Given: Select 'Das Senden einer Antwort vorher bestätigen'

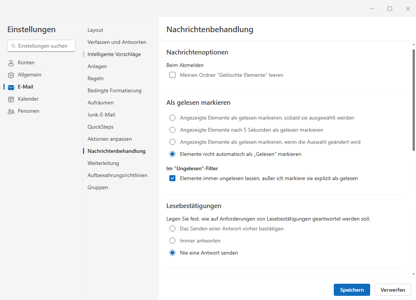Looking at the screenshot, I should [172, 228].
